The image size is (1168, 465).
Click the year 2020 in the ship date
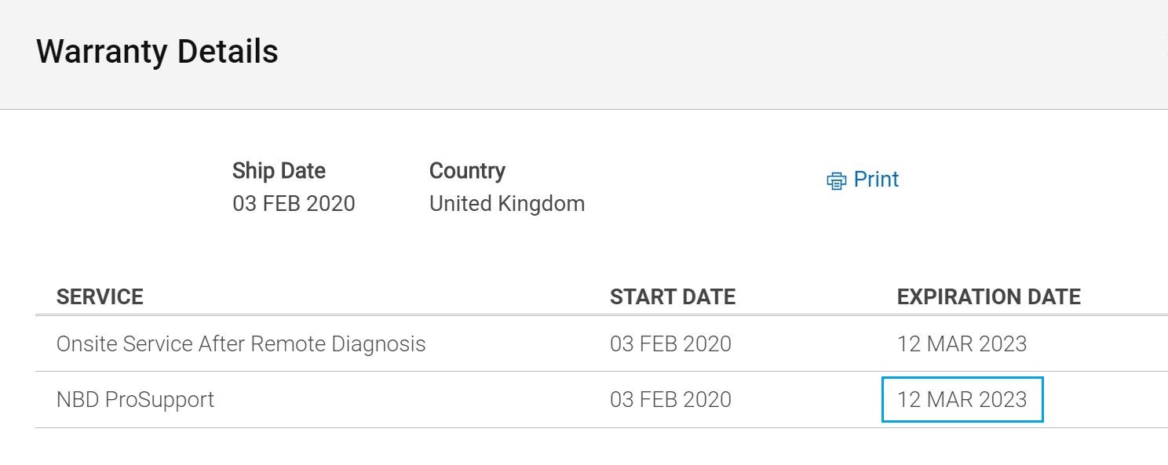tap(330, 204)
